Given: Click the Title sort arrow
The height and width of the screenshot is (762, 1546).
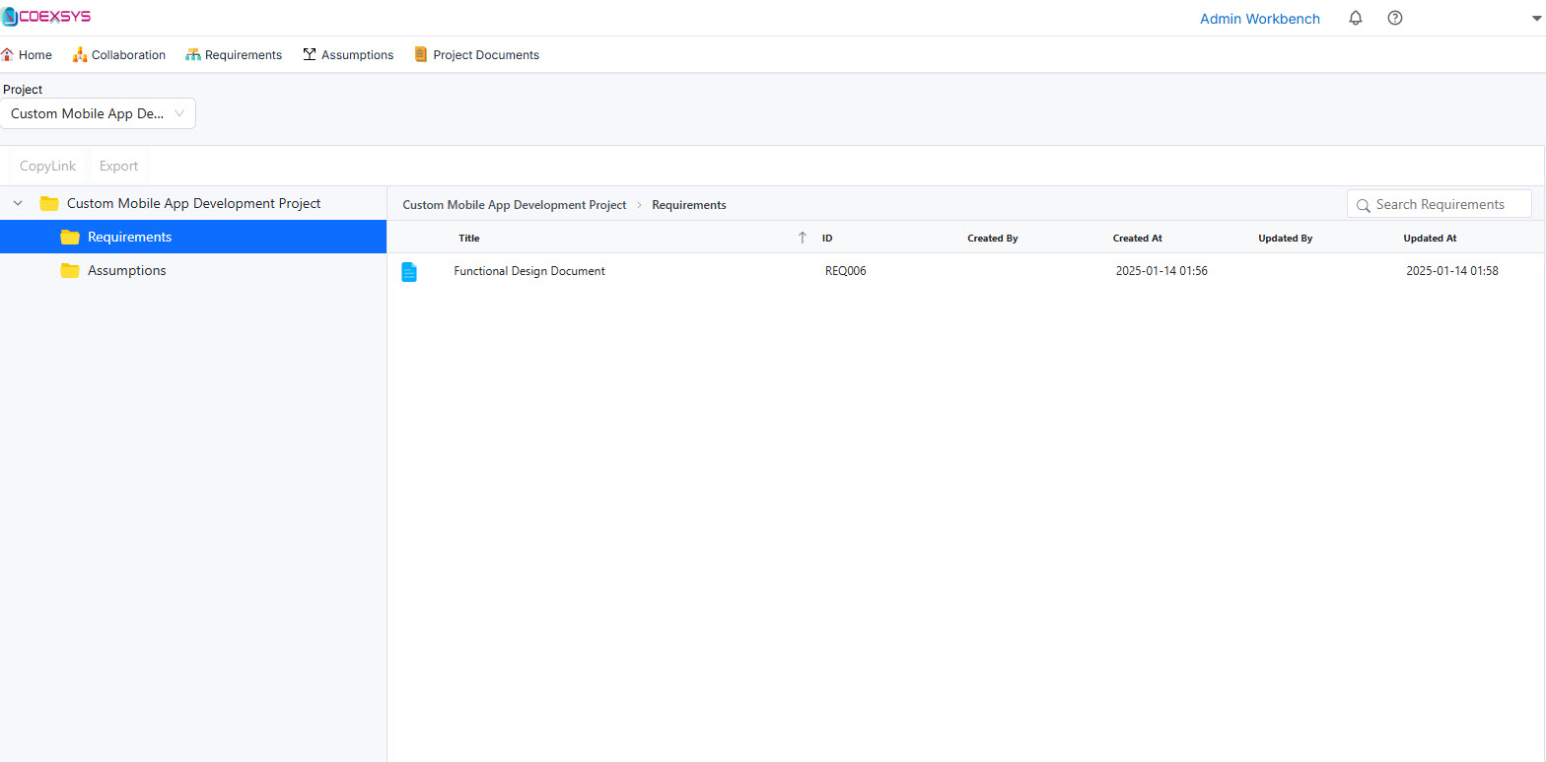Looking at the screenshot, I should point(802,238).
